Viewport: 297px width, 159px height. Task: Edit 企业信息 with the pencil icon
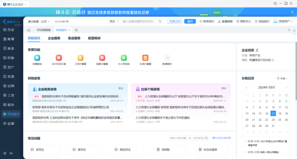[257, 50]
